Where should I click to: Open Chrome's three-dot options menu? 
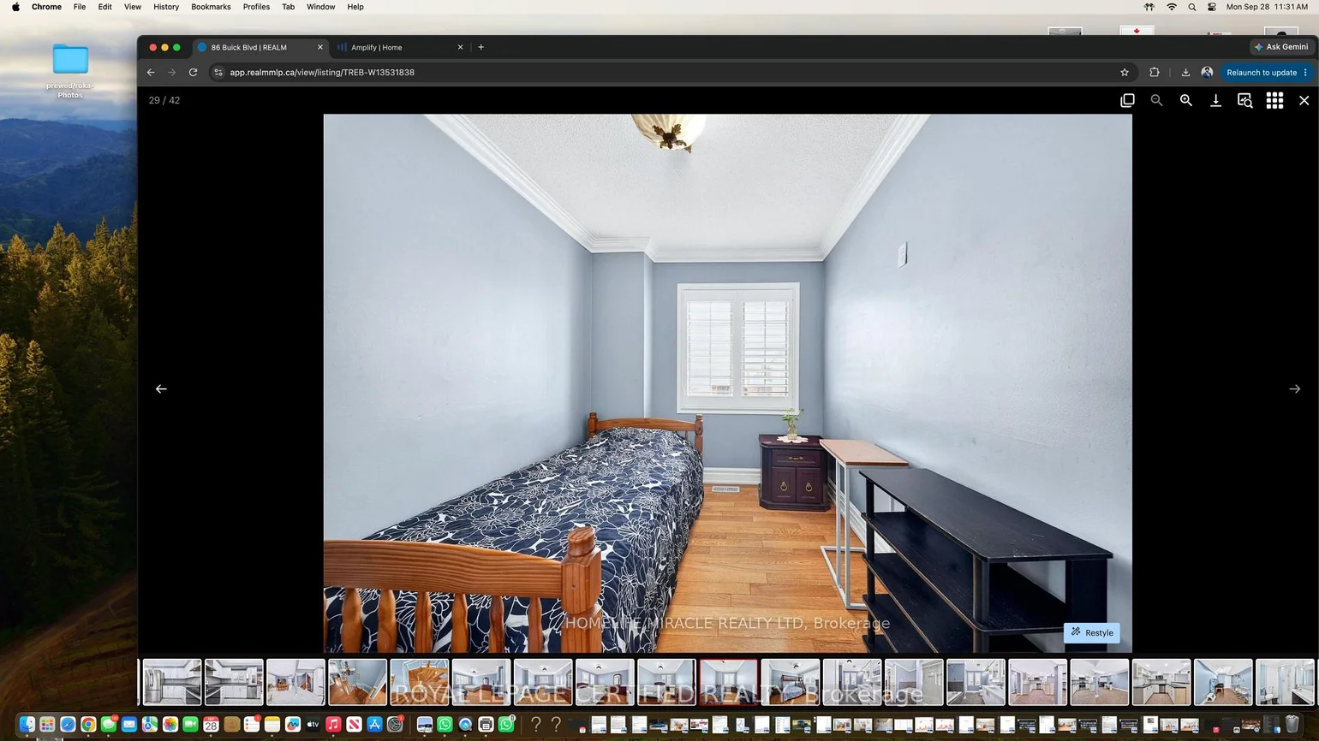pos(1305,73)
